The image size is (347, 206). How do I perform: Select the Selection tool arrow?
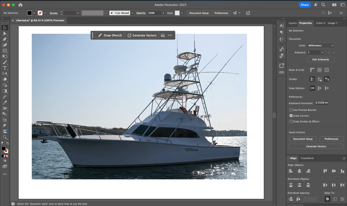(x=5, y=27)
